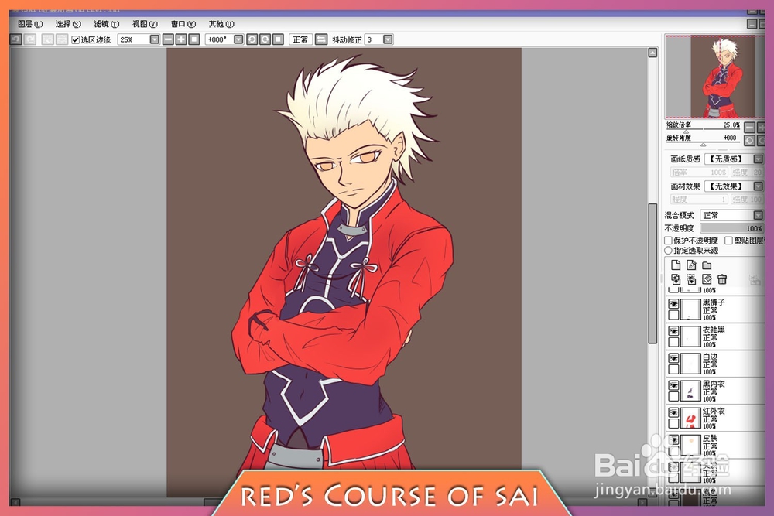
Task: Delete layer with trash can icon
Action: 722,280
